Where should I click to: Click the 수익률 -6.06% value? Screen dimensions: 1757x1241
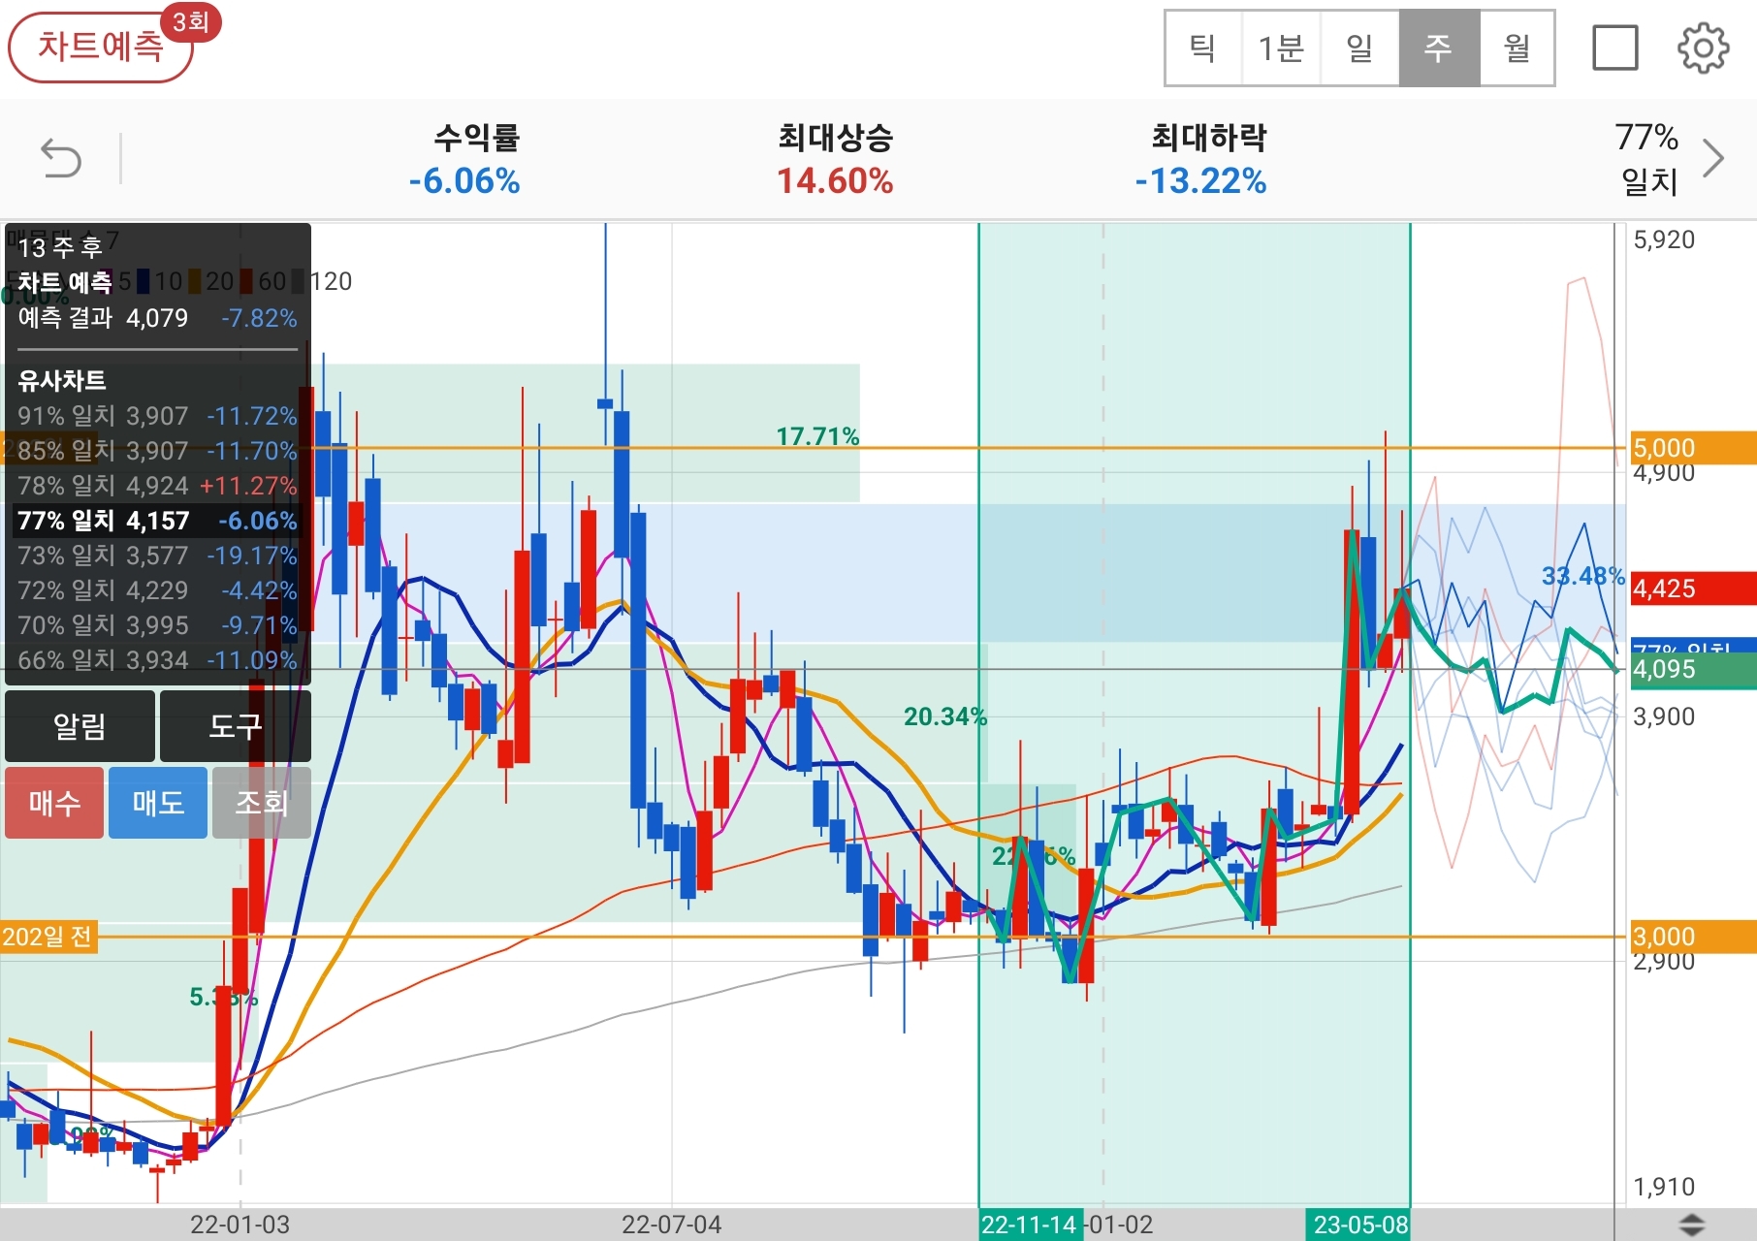[464, 181]
